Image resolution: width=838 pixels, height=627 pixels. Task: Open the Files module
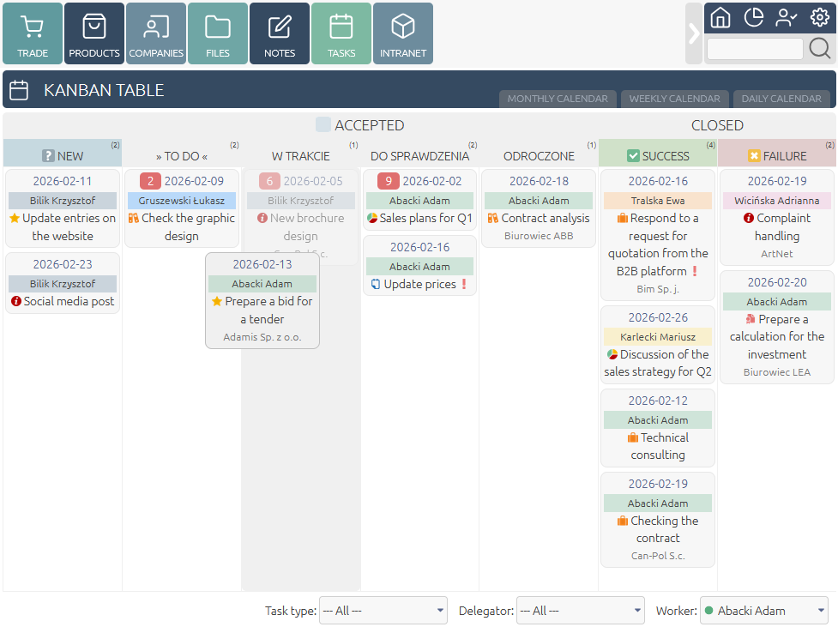[218, 33]
